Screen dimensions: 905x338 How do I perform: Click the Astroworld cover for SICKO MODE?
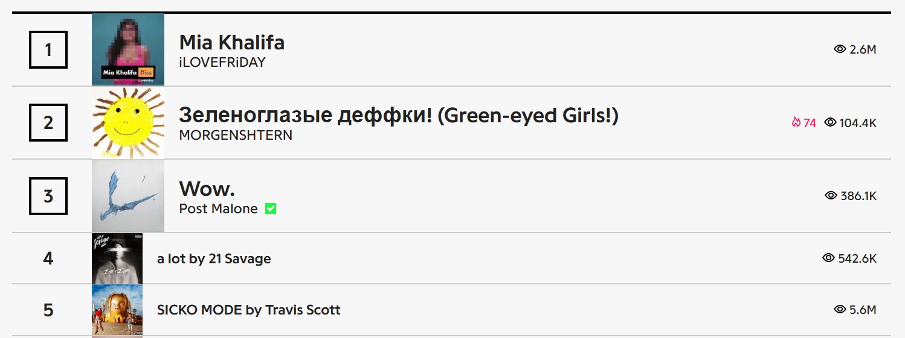pos(117,310)
